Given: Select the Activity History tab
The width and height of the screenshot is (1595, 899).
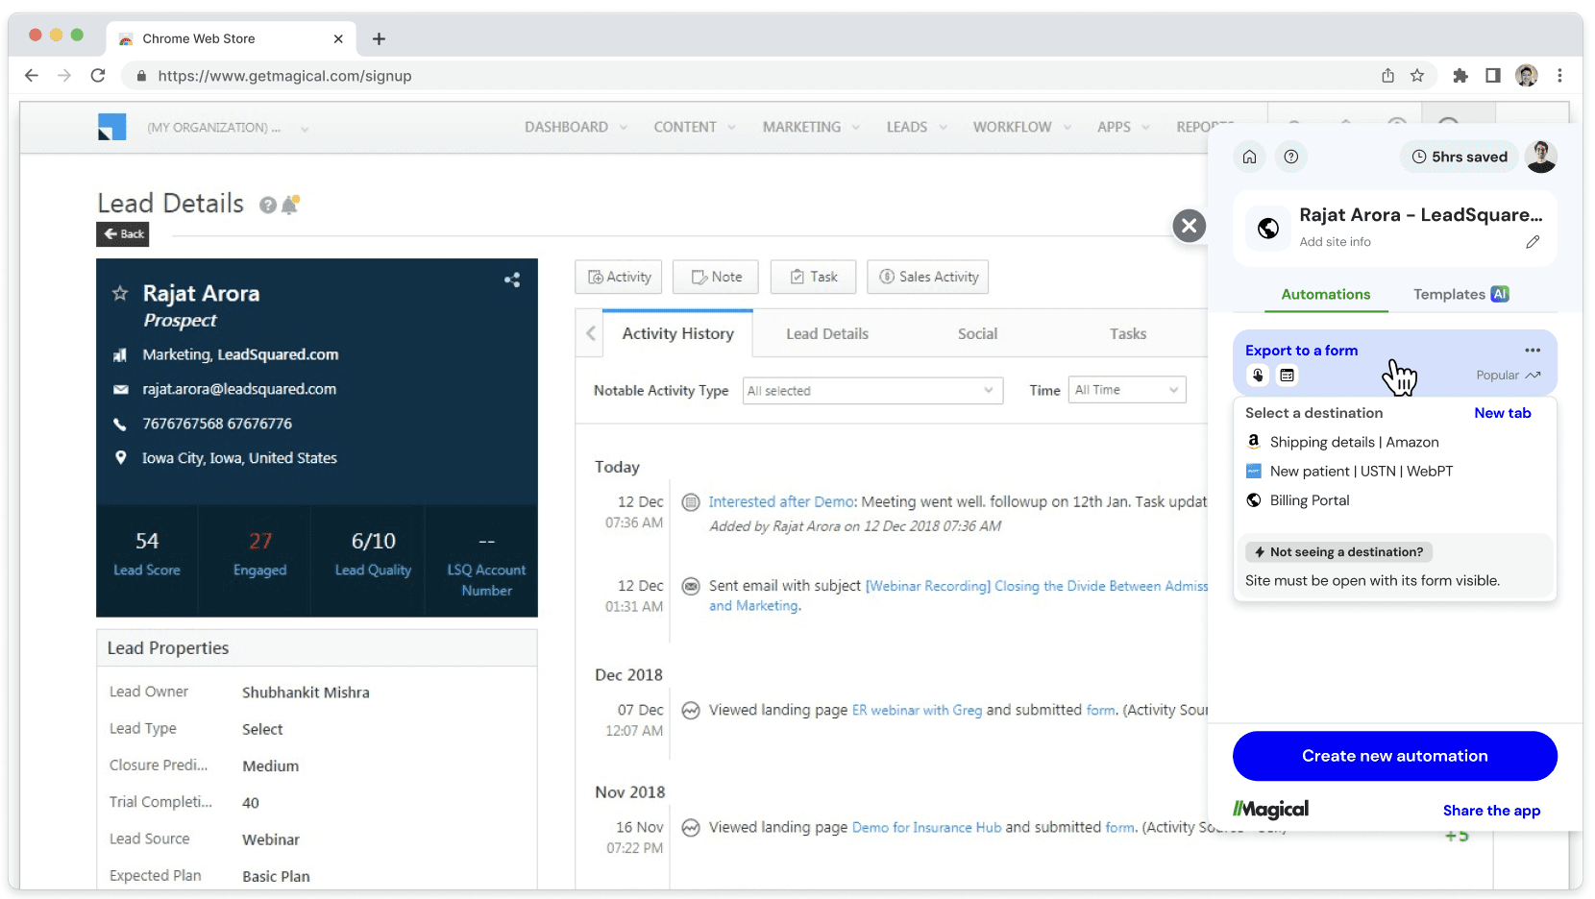Looking at the screenshot, I should [x=677, y=333].
